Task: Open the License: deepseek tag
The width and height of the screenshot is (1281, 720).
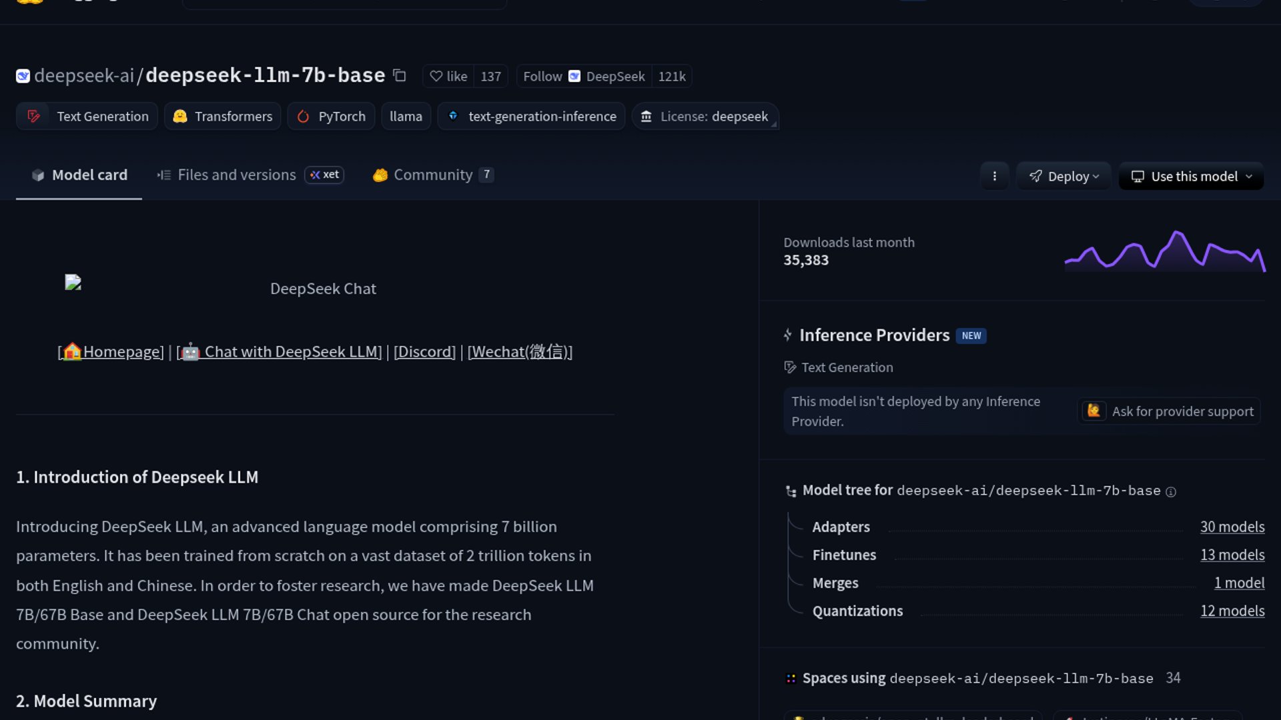Action: pos(705,116)
